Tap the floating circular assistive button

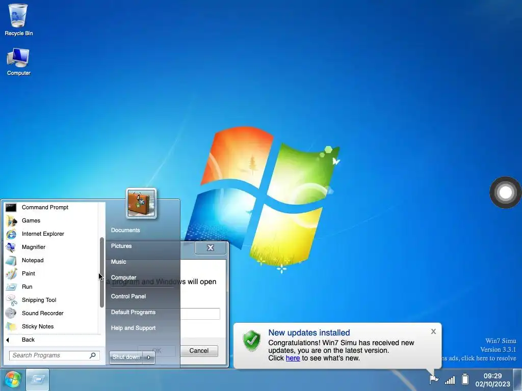[505, 192]
